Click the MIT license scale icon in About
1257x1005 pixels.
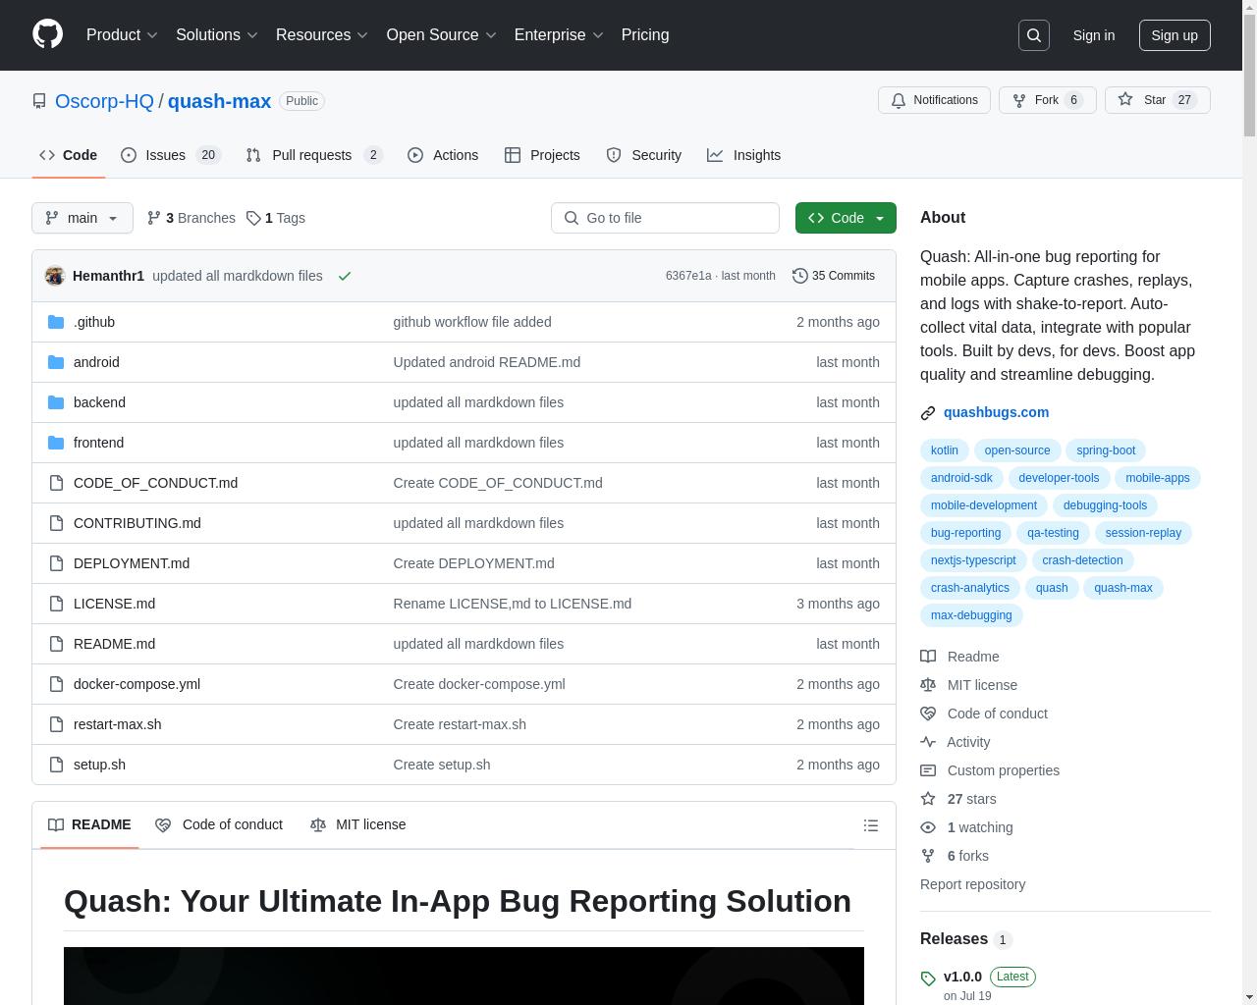(928, 685)
